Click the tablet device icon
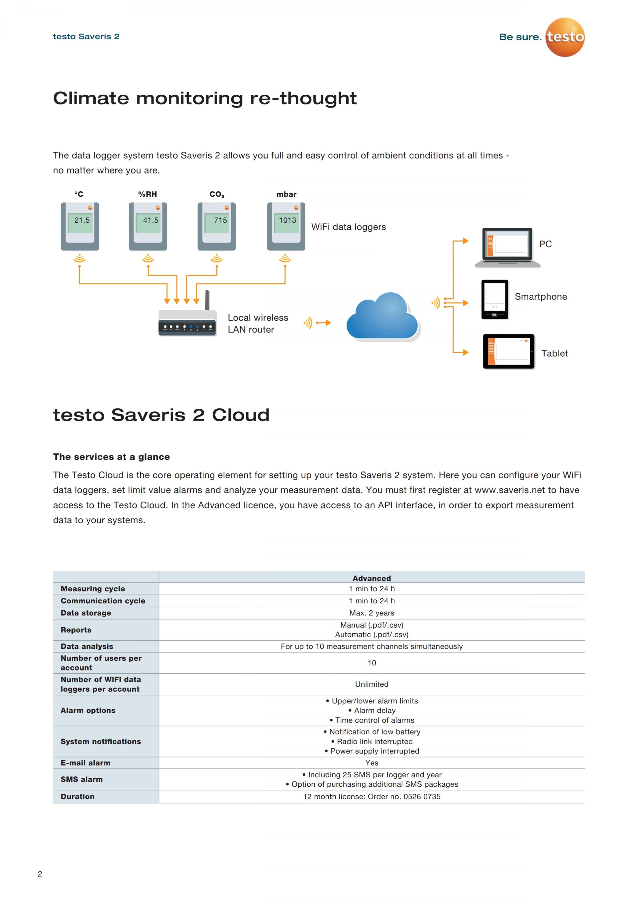The height and width of the screenshot is (902, 638). pos(508,351)
